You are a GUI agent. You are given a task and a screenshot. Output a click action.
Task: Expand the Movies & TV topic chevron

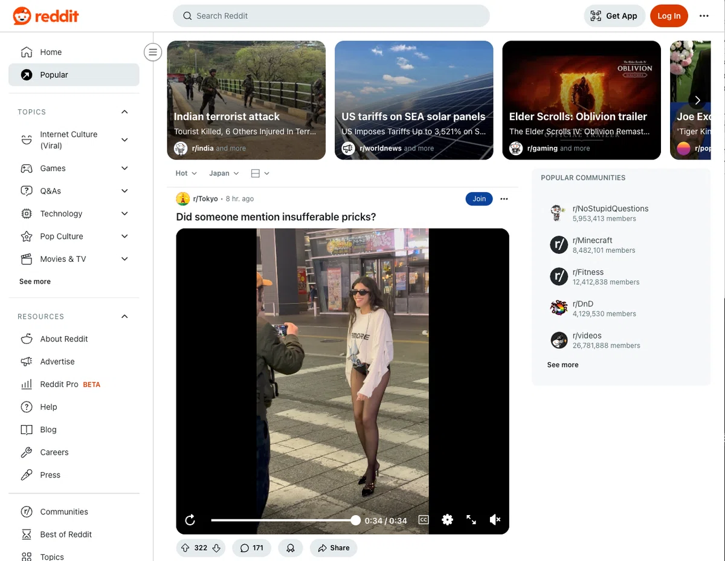click(x=124, y=259)
